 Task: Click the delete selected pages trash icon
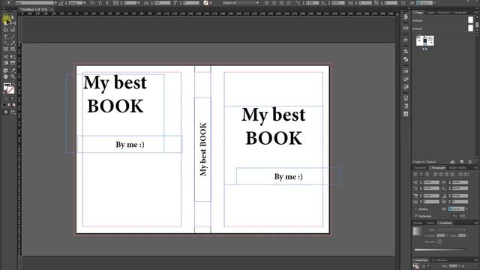(x=470, y=162)
